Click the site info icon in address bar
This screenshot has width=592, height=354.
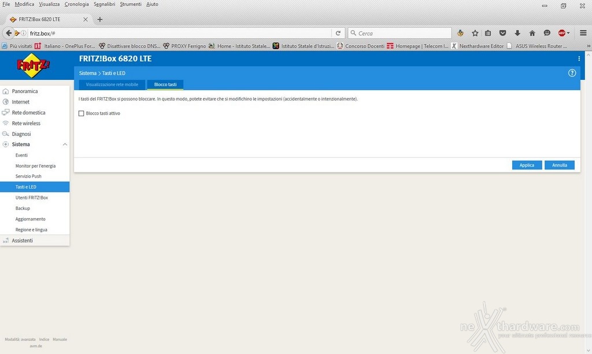pos(23,33)
